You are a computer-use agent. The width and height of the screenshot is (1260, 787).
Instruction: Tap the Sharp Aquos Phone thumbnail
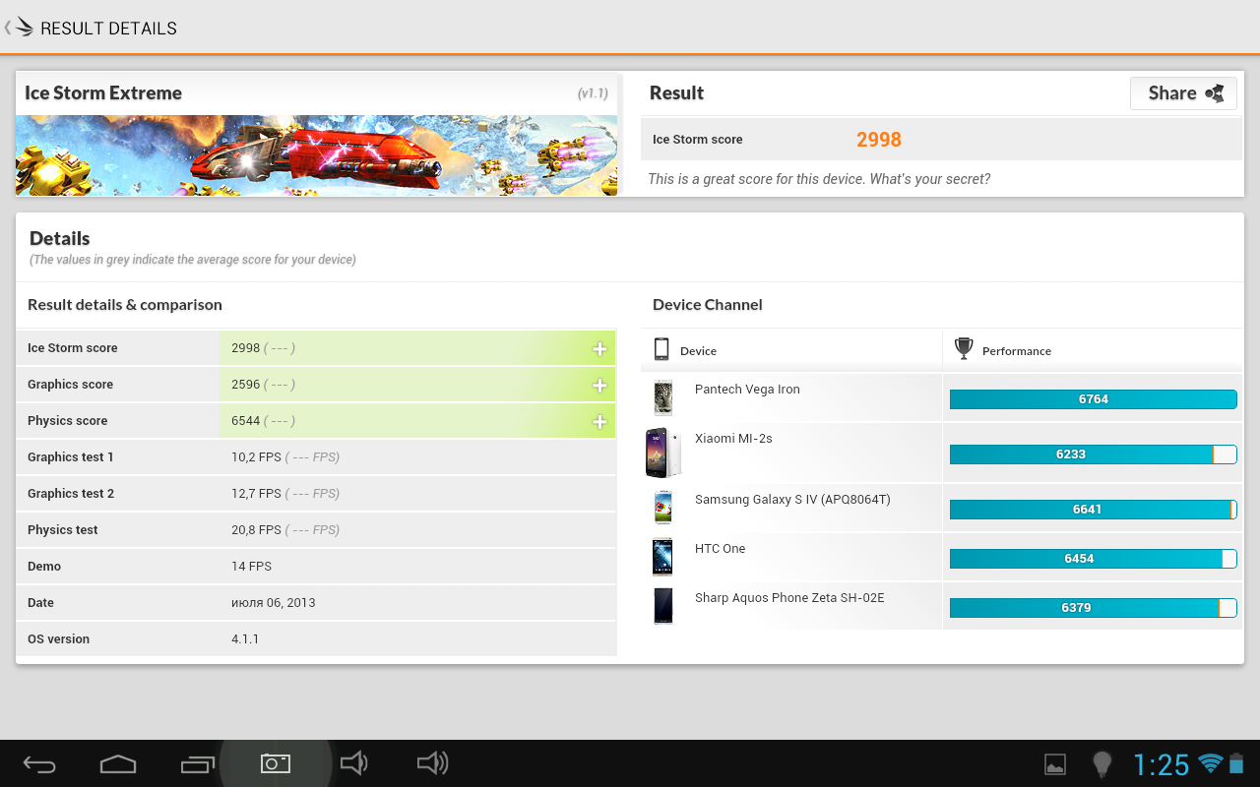click(662, 605)
